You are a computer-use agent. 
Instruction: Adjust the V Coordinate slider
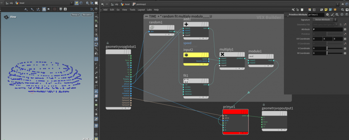[x=334, y=48]
